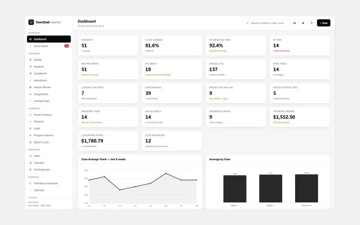
Task: Click the Graded card showing 137
Action: 236,69
